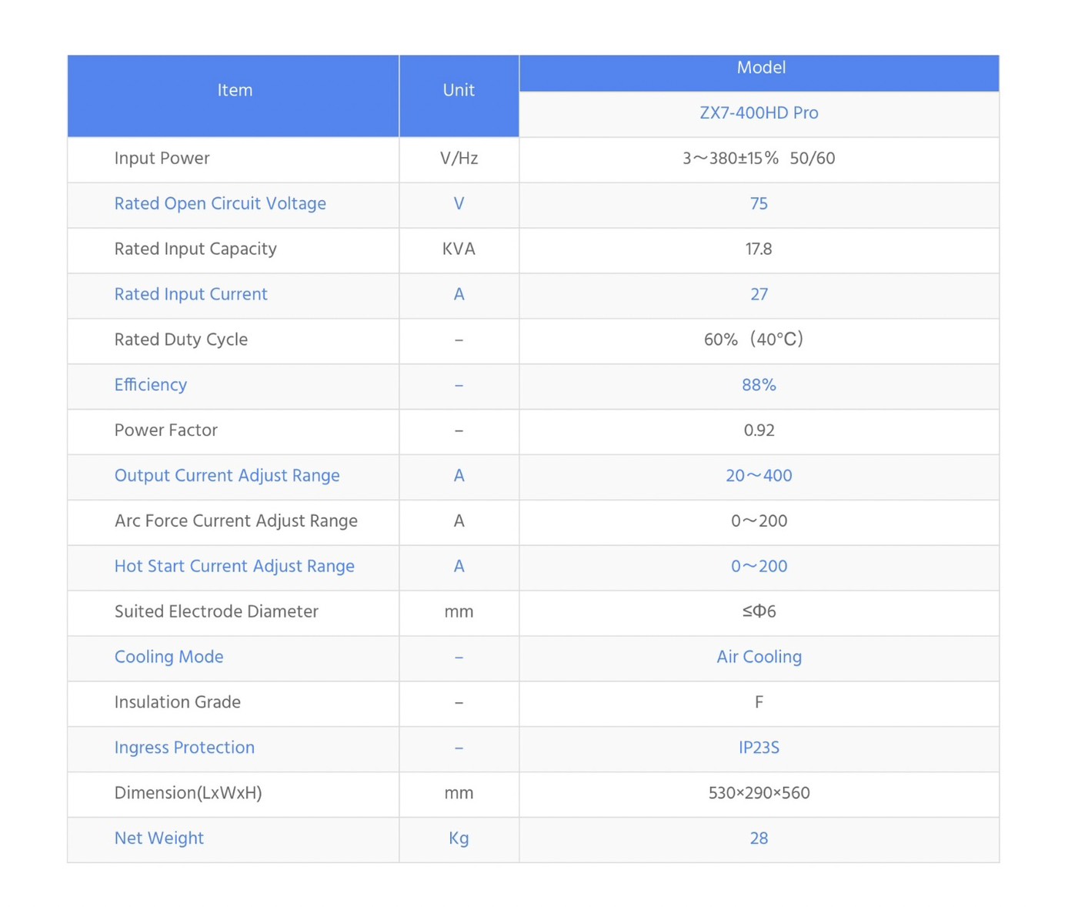Click the Power Factor value 0.92
Screen dimensions: 1068x907
click(759, 430)
